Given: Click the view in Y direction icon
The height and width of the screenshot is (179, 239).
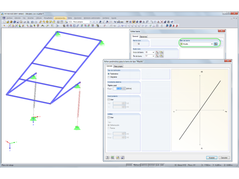Looking at the screenshot, I should pyautogui.click(x=85, y=26).
